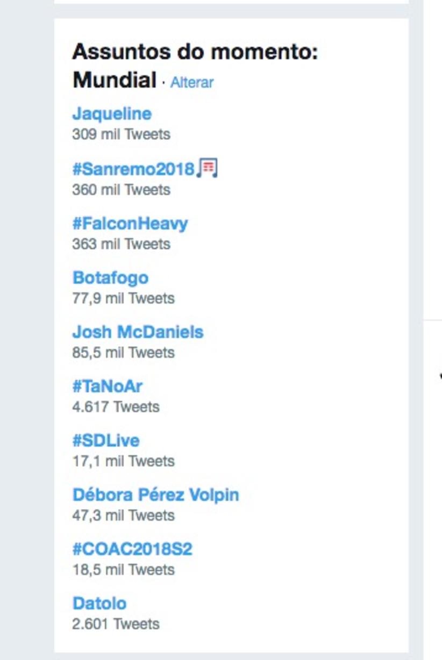This screenshot has height=660, width=442.
Task: View the #FalconHeavy trending hashtag
Action: pos(130,224)
